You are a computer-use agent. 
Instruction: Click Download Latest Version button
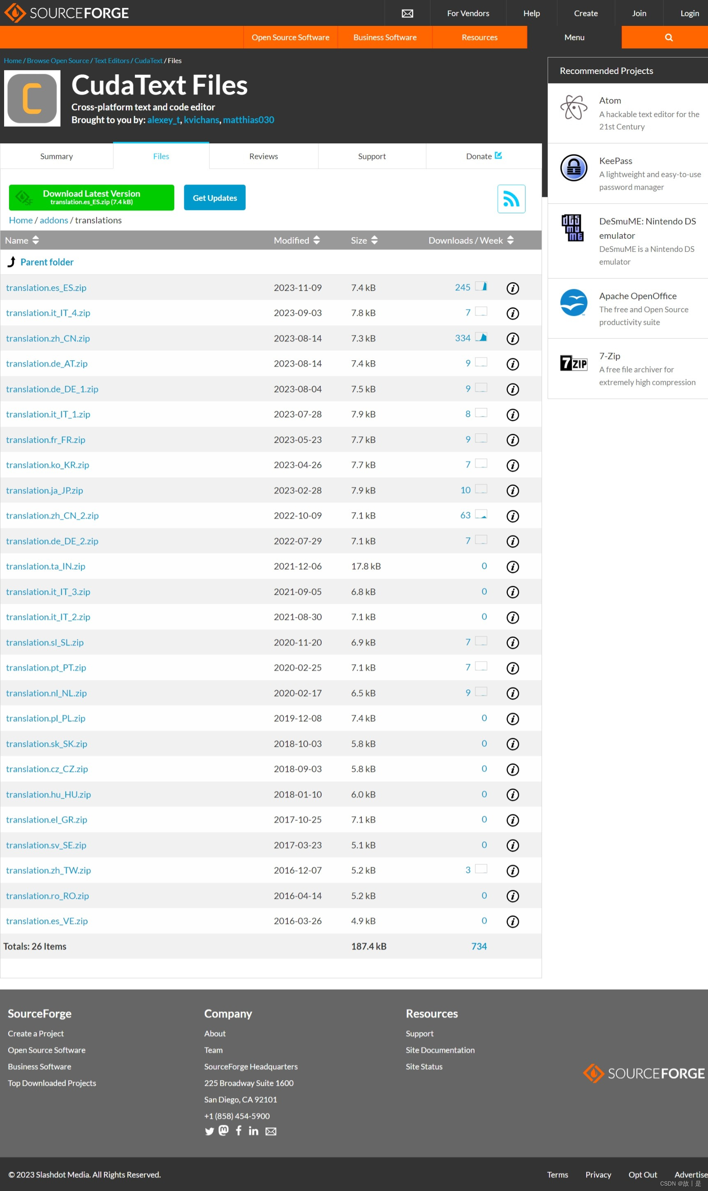tap(92, 197)
